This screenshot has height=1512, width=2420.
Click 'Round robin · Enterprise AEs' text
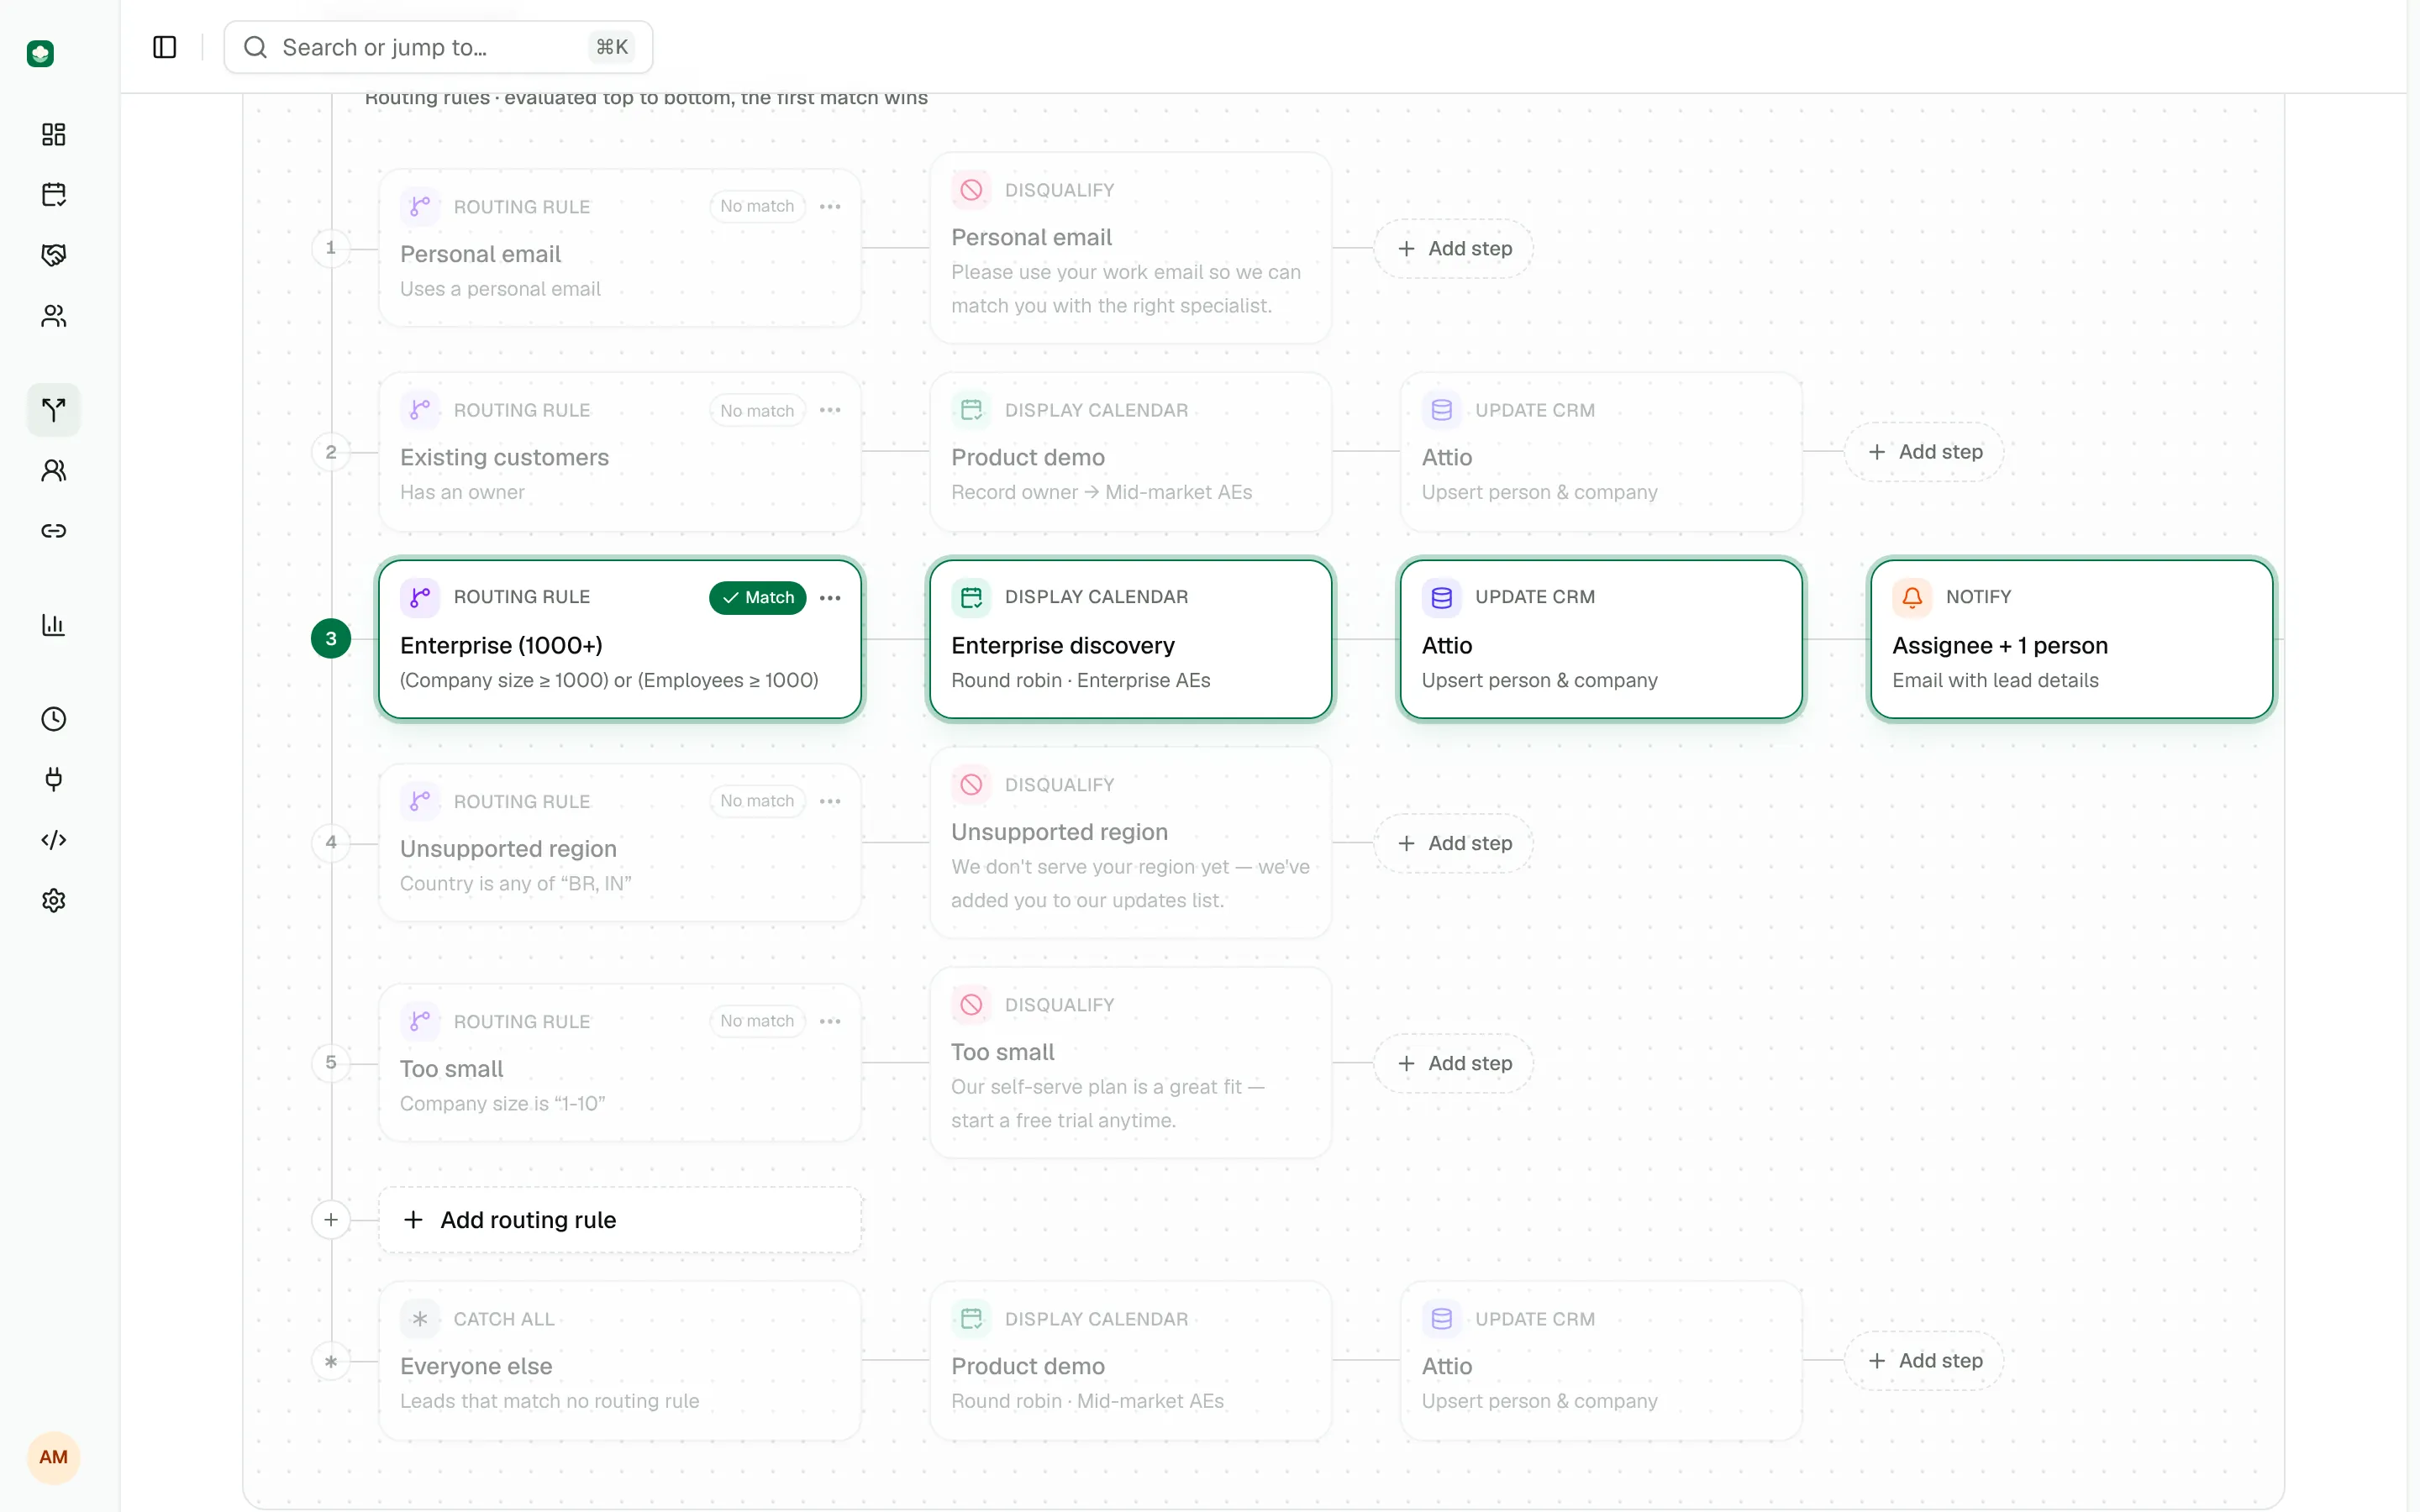coord(1081,681)
